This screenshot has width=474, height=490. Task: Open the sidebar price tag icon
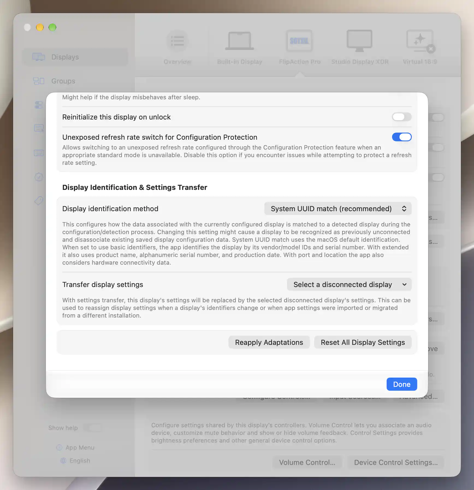coord(39,201)
